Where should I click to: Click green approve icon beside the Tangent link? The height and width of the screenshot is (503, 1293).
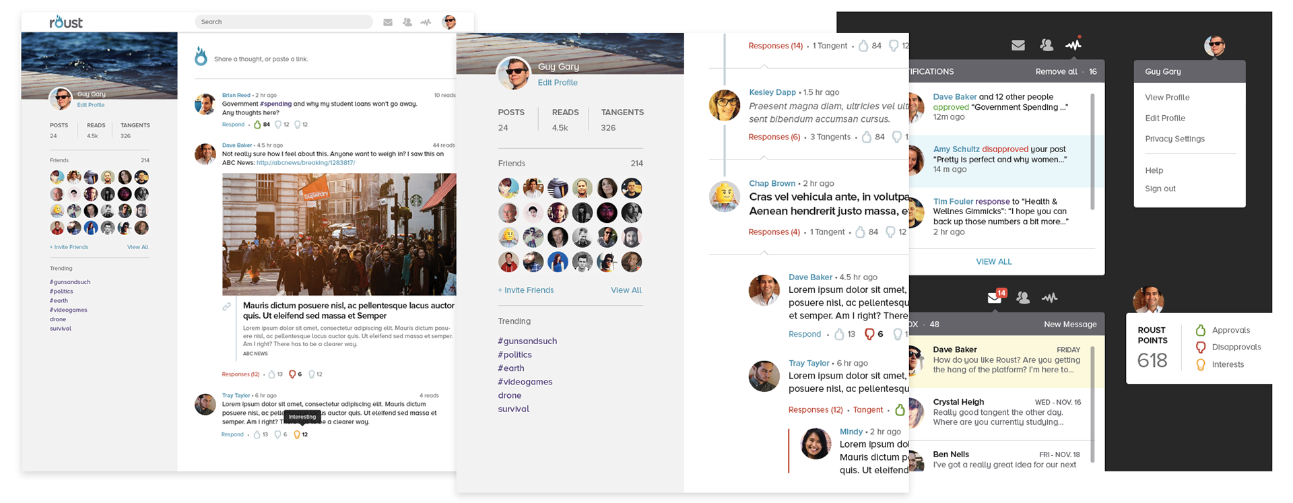(x=900, y=409)
